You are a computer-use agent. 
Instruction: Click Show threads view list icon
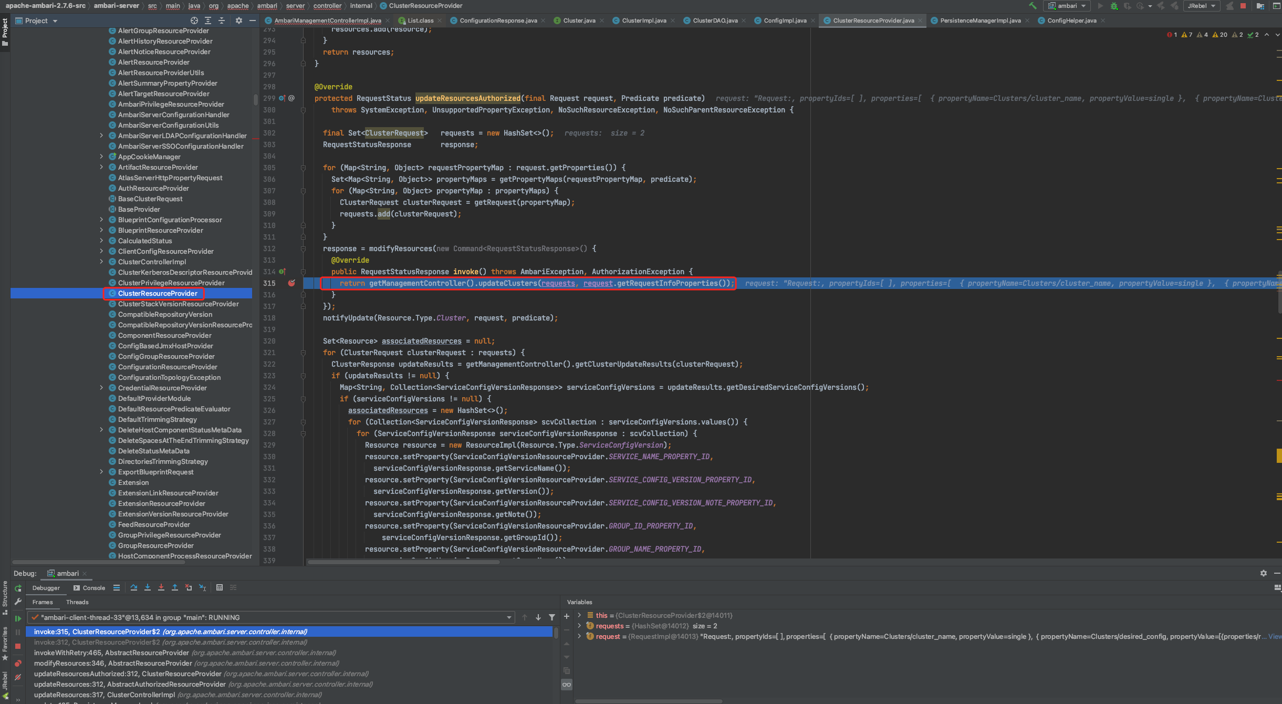[117, 587]
